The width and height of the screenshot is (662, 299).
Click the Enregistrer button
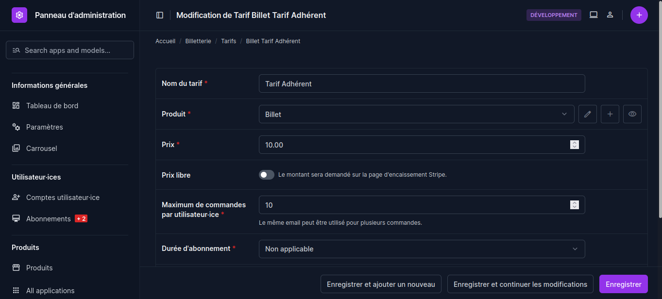(623, 284)
